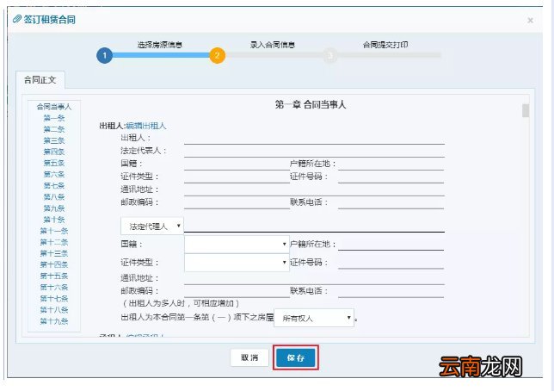Switch to the 合同正文 tab
Image resolution: width=554 pixels, height=391 pixels.
pyautogui.click(x=40, y=80)
